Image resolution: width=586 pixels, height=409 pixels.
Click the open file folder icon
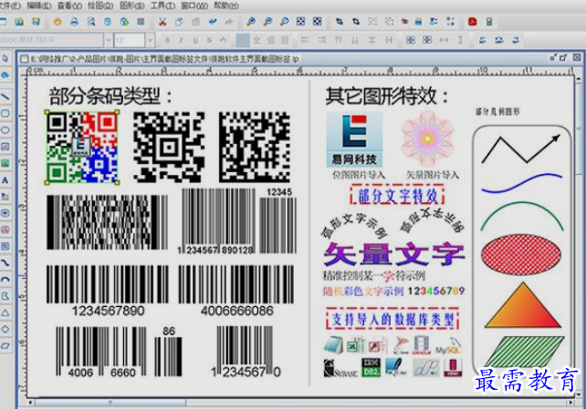19,22
